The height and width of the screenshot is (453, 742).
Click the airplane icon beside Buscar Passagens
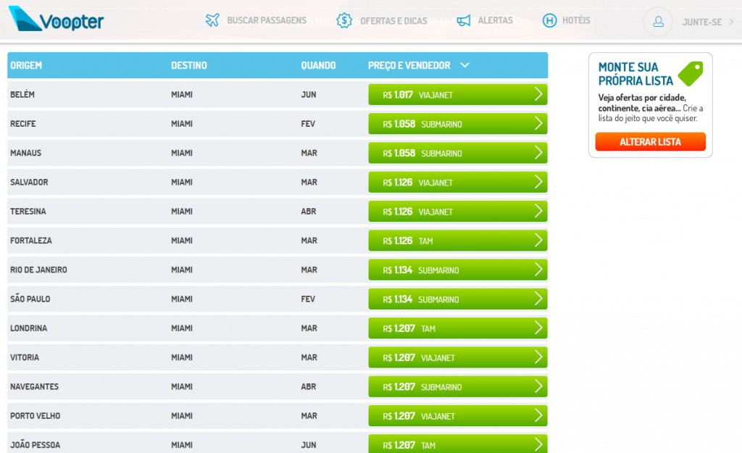tap(212, 20)
